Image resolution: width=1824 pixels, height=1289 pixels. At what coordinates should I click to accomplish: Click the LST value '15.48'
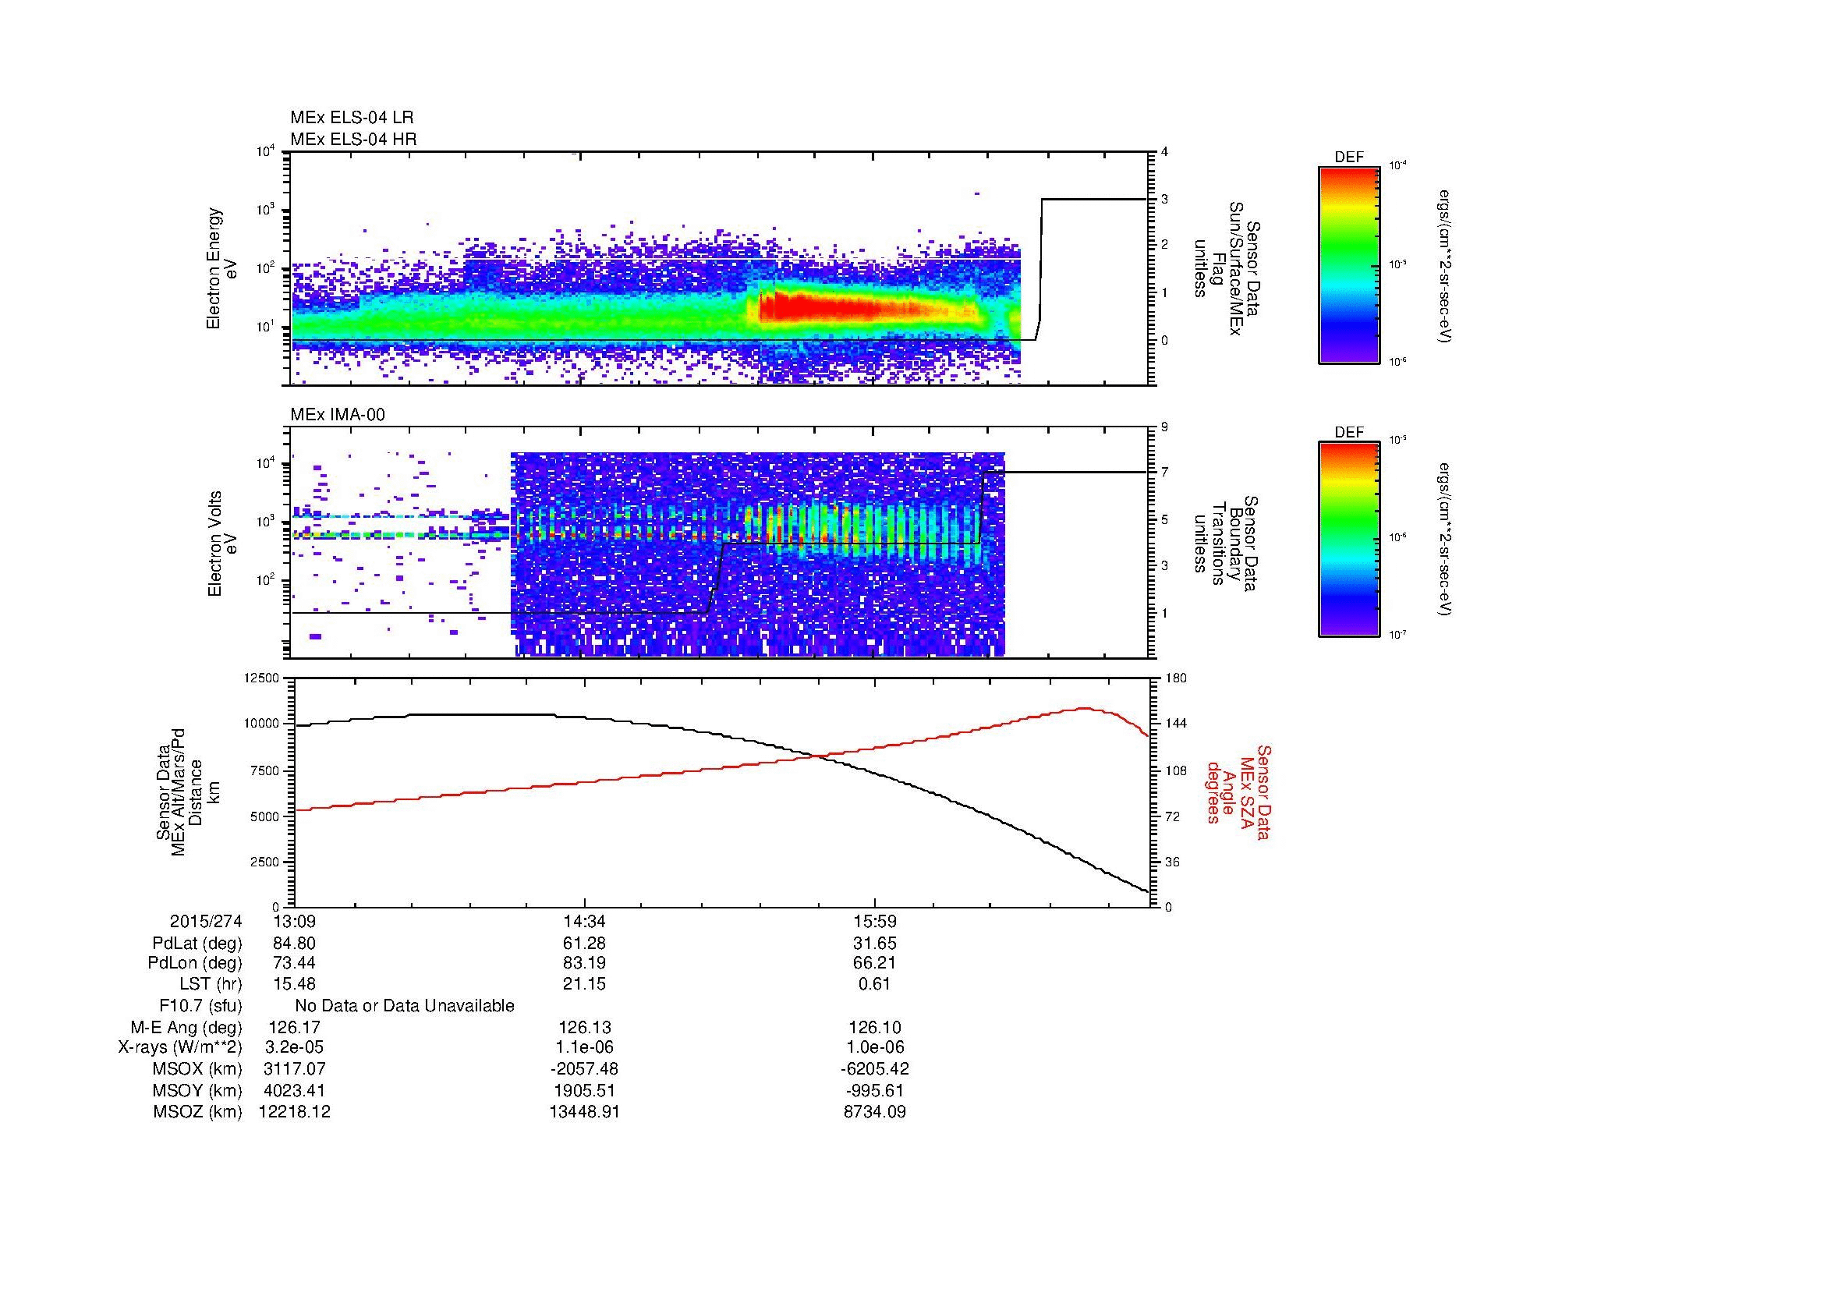(x=294, y=984)
